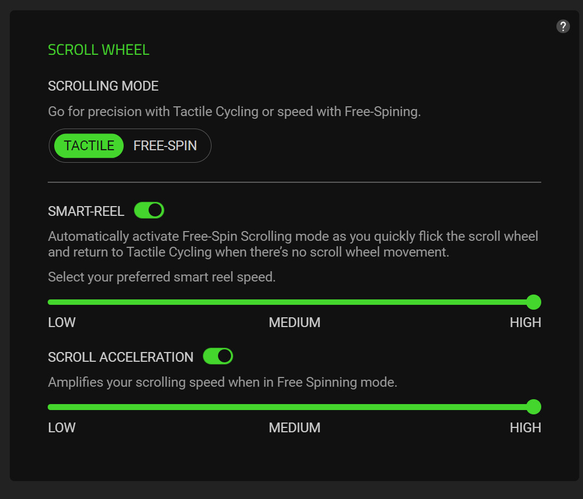Click the SCROLL ACCELERATION label text

(x=120, y=357)
